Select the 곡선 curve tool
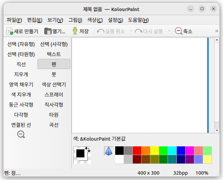The width and height of the screenshot is (223, 180). click(54, 125)
